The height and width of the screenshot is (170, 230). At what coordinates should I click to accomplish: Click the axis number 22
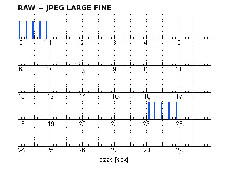tap(146, 124)
